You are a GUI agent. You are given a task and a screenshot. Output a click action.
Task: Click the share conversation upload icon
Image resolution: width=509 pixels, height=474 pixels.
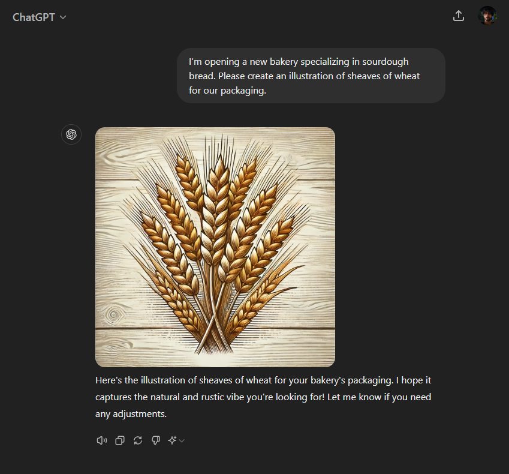pos(459,16)
